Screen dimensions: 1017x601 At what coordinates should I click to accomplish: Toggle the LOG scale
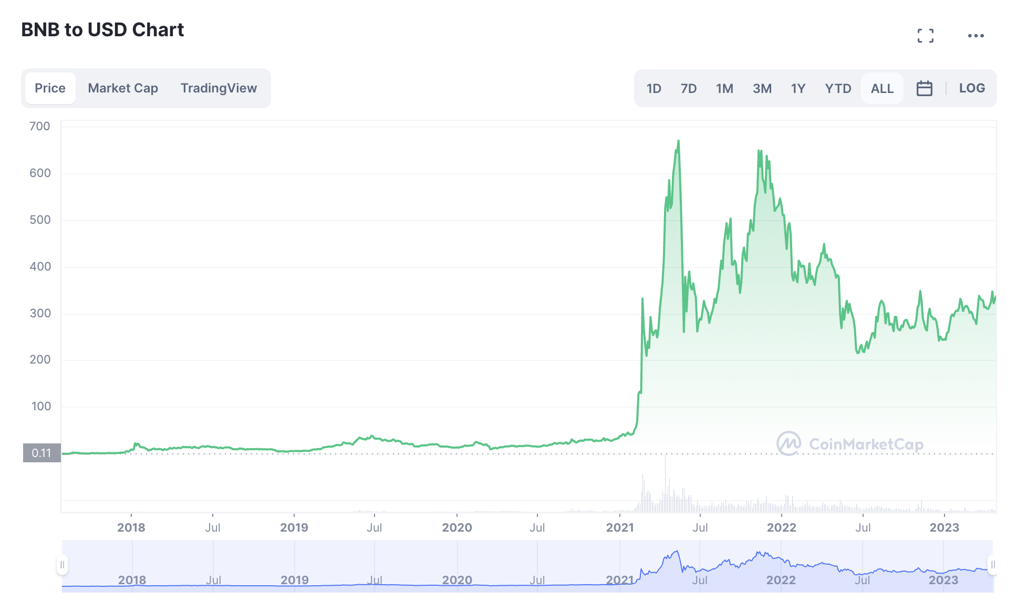(972, 88)
